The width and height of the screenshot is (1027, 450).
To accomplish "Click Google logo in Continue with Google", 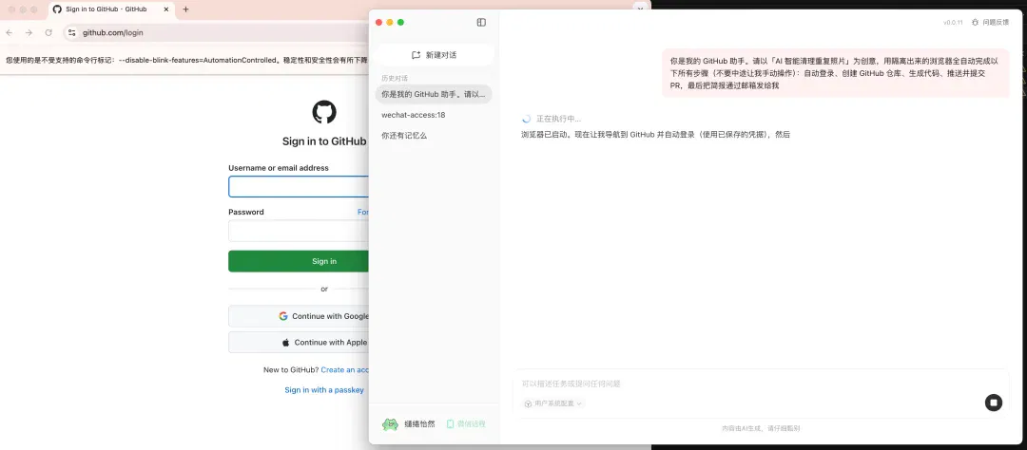I will (283, 316).
